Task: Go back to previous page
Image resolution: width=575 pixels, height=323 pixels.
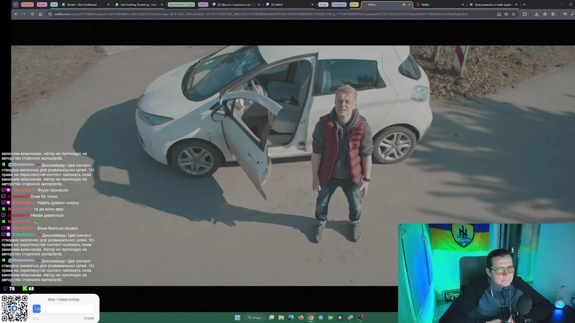Action: [16, 14]
